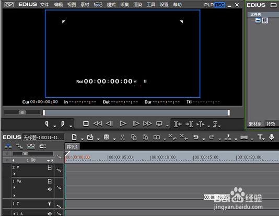Select the 序列1 sequence tab
Image resolution: width=279 pixels, height=217 pixels.
click(72, 147)
